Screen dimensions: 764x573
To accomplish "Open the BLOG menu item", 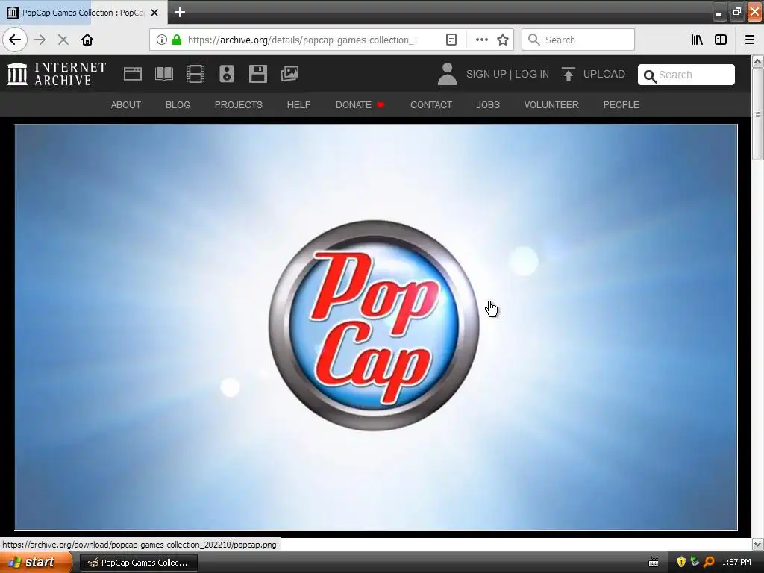I will click(178, 104).
